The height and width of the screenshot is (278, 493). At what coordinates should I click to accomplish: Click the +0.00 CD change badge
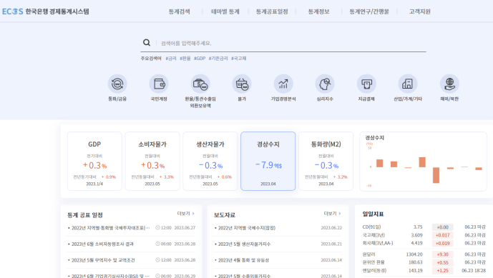pos(442,227)
